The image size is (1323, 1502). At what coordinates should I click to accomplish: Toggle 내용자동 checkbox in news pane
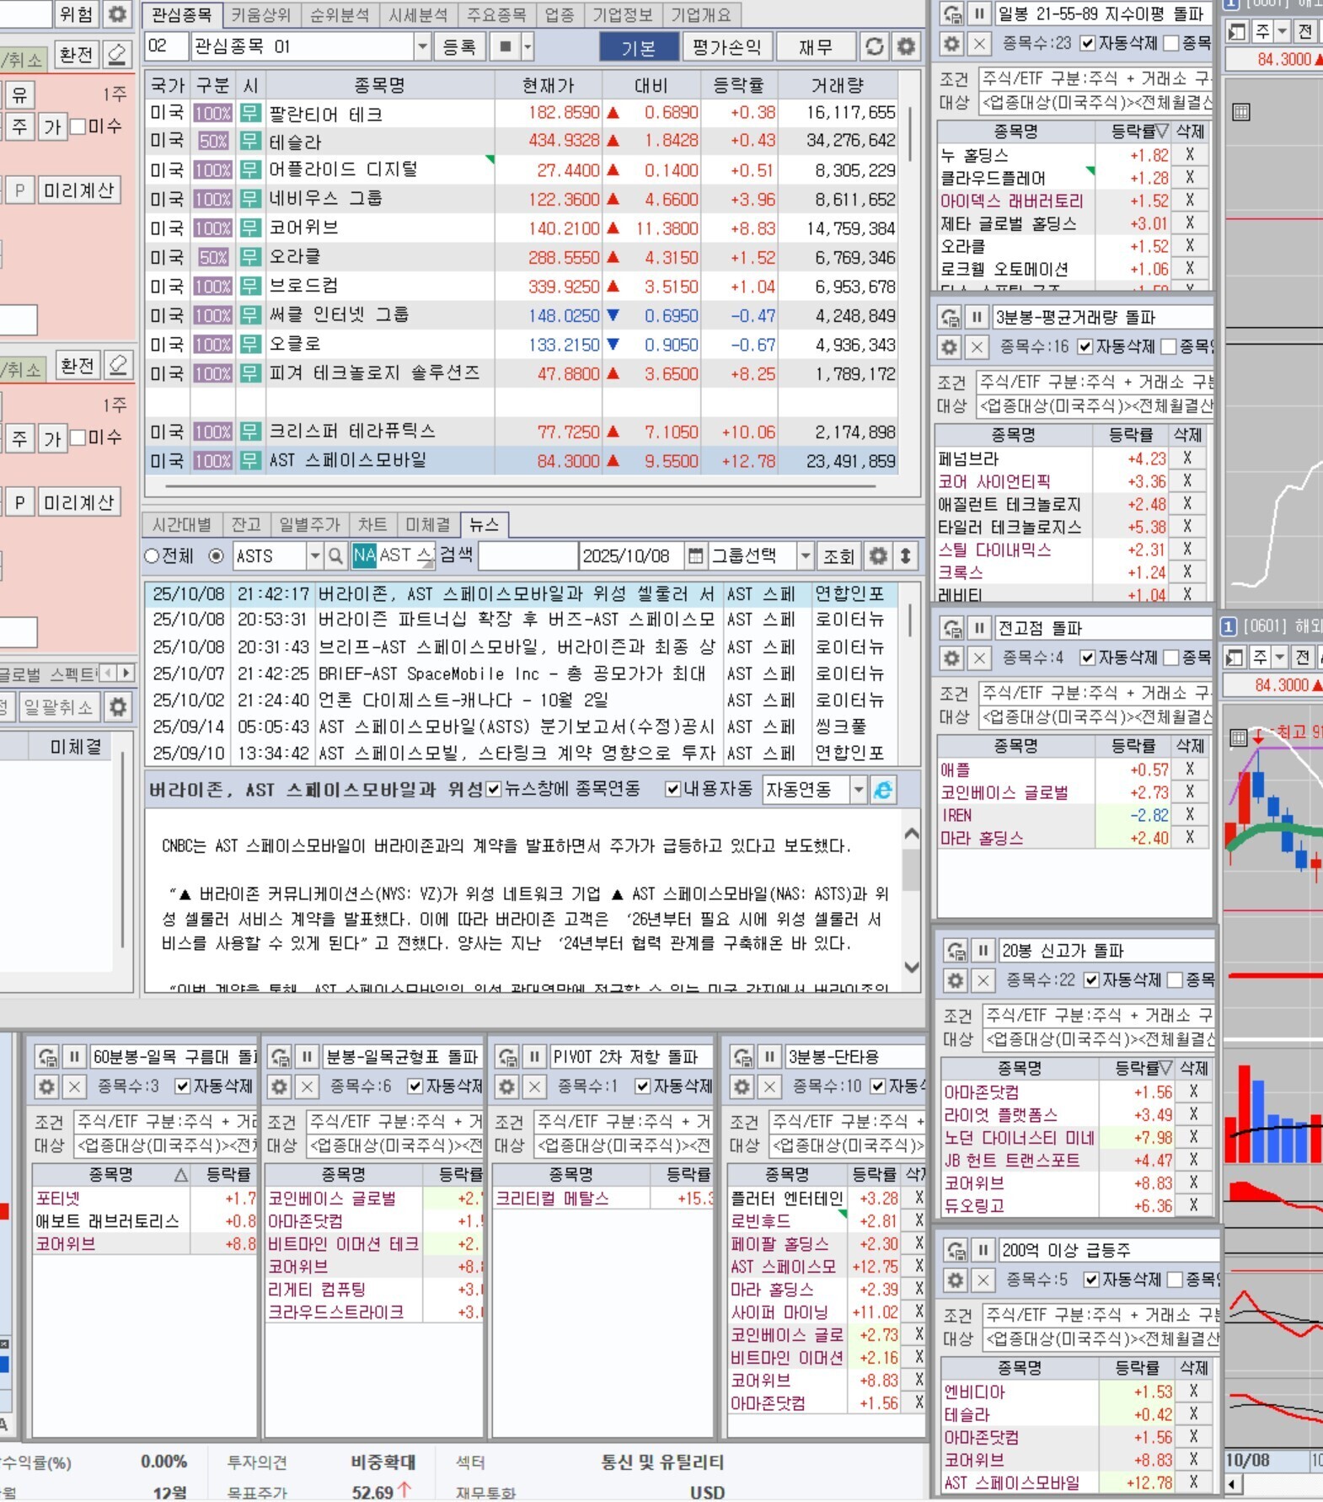pos(672,790)
